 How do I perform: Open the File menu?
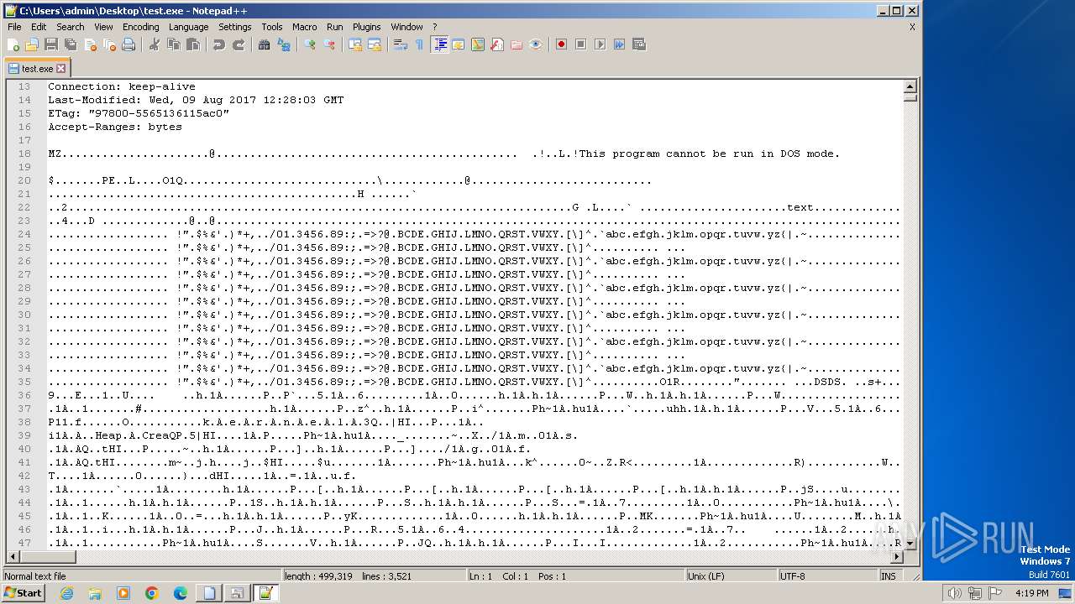coord(14,27)
